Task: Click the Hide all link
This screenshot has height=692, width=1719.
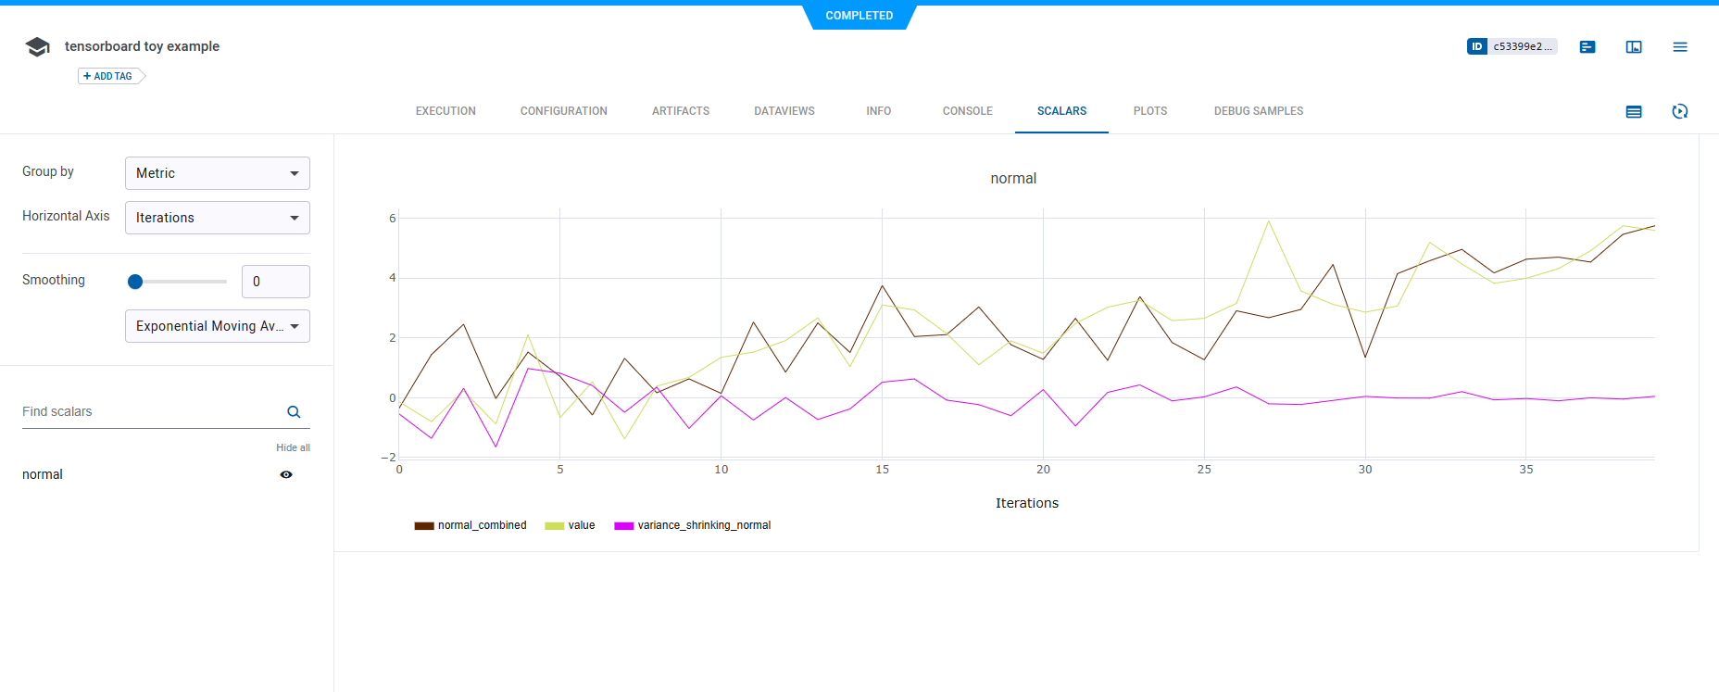Action: pos(293,447)
